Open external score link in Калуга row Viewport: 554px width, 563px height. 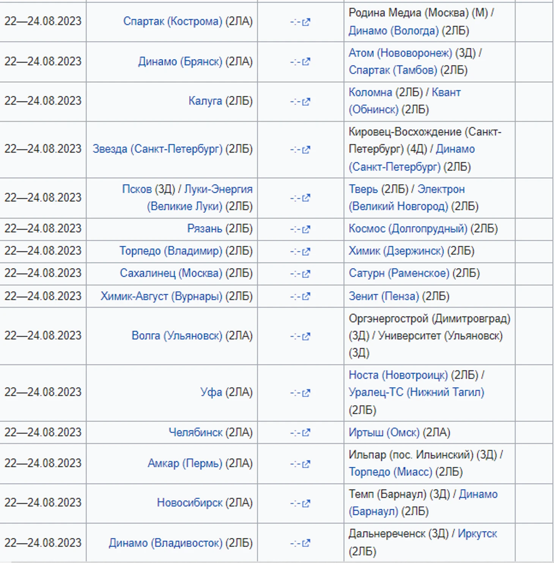[x=305, y=101]
